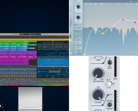
Task: Click the undo button in soothe2
Action: click(x=131, y=1)
